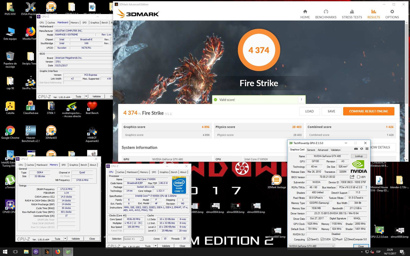Image resolution: width=410 pixels, height=256 pixels.
Task: Open Validation tab in GPU-Z
Action: [335, 150]
